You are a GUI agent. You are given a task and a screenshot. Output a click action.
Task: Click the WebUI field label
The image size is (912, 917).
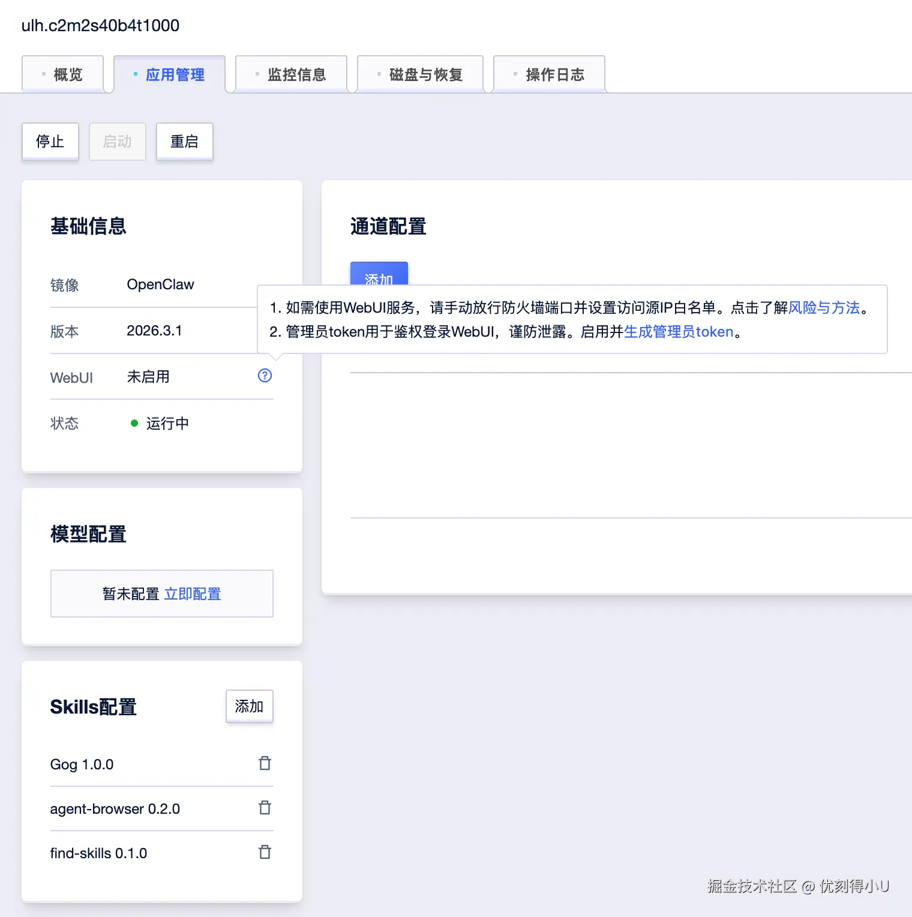[x=71, y=377]
